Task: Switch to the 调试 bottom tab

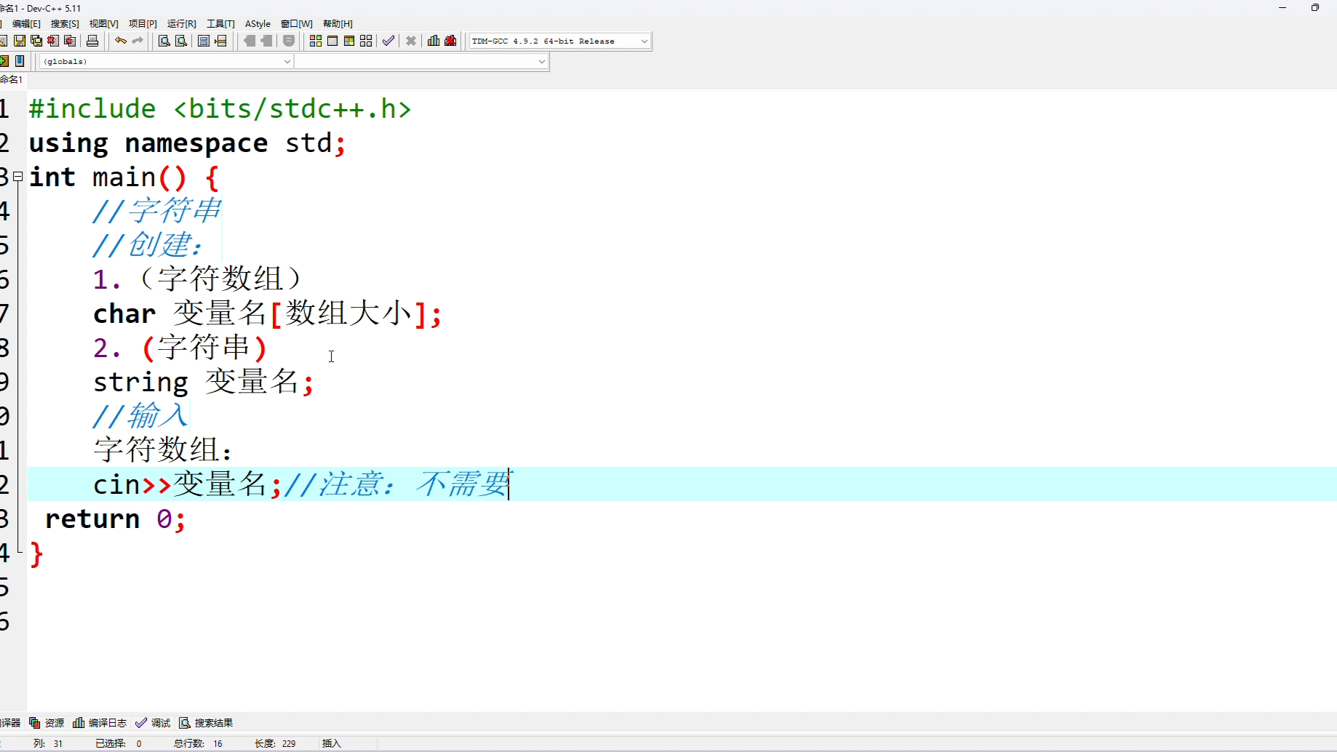Action: (153, 723)
